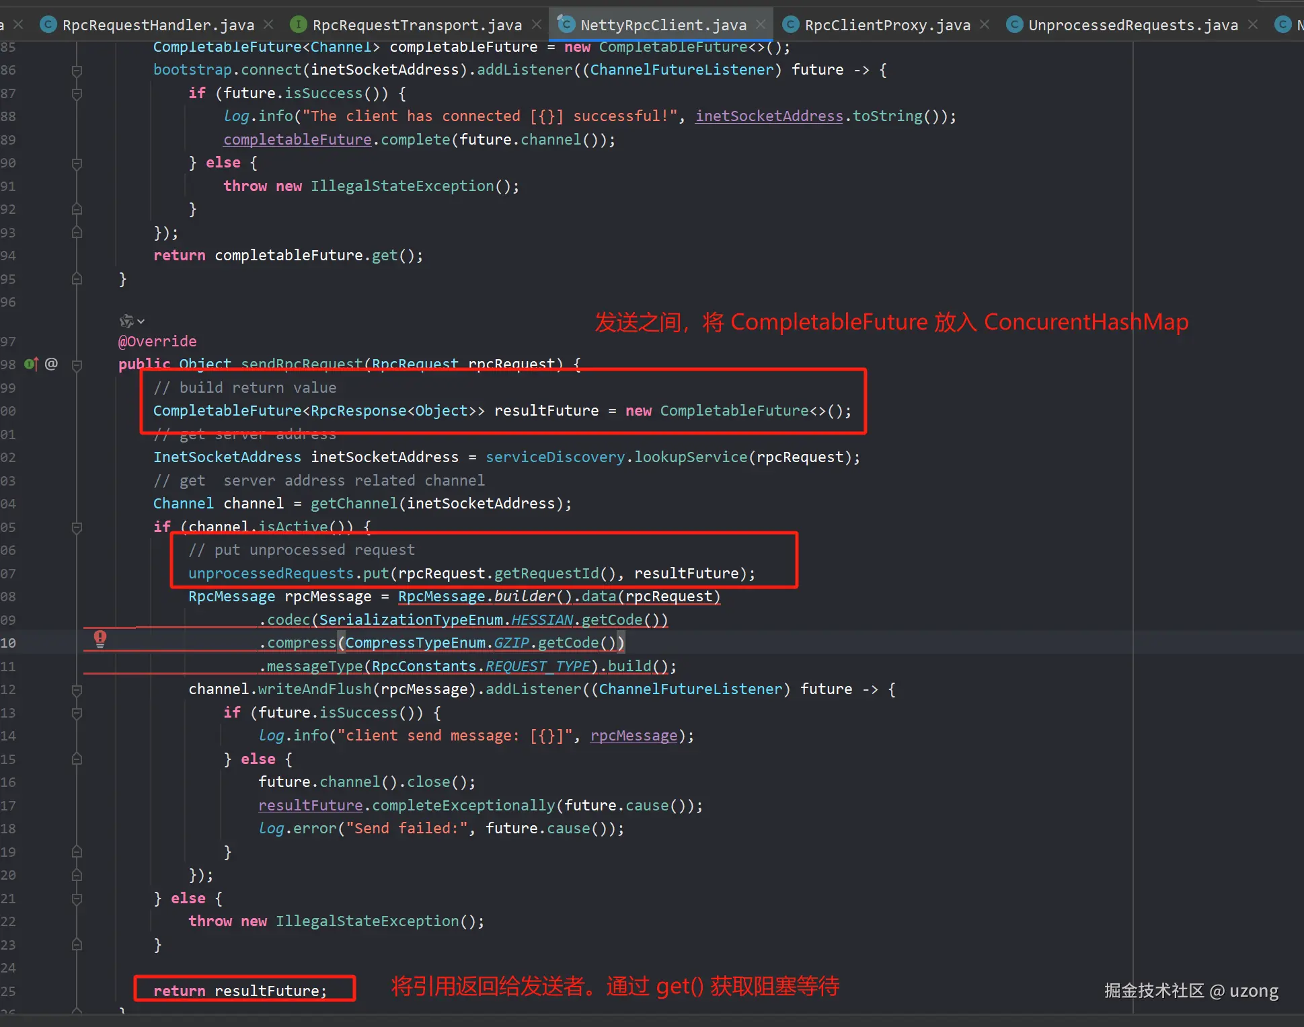The height and width of the screenshot is (1027, 1304).
Task: Click the class icon on RpcClientProxy.java tab
Action: pos(791,25)
